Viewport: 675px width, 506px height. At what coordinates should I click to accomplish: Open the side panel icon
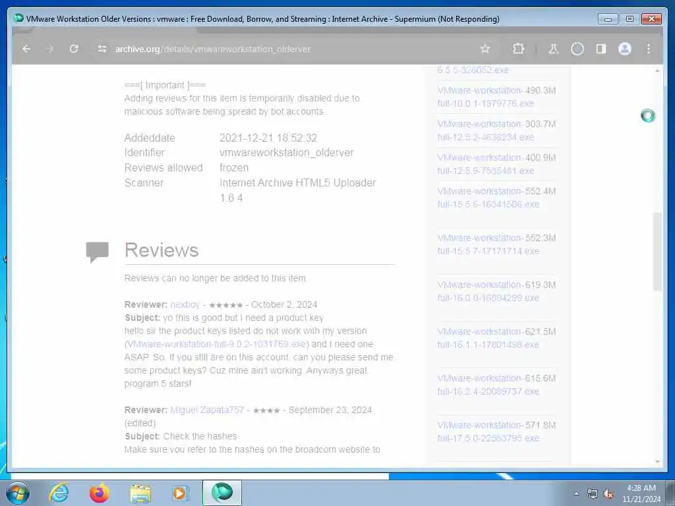click(x=601, y=49)
